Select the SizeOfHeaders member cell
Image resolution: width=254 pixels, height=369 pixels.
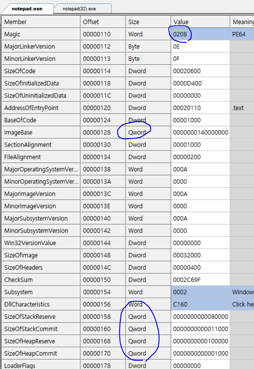41,267
